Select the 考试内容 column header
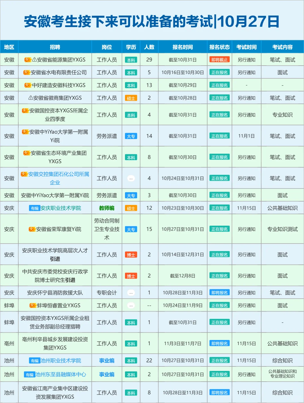 (282, 47)
